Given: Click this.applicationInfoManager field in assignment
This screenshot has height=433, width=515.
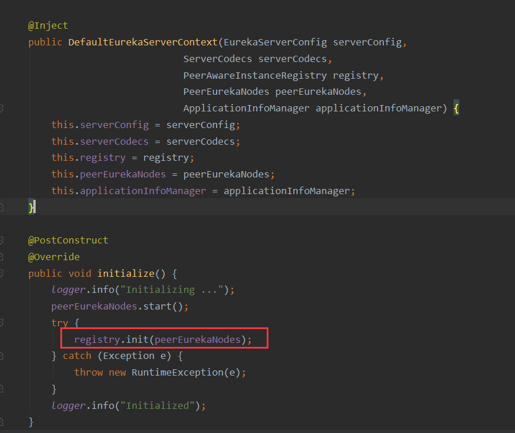Looking at the screenshot, I should [143, 191].
